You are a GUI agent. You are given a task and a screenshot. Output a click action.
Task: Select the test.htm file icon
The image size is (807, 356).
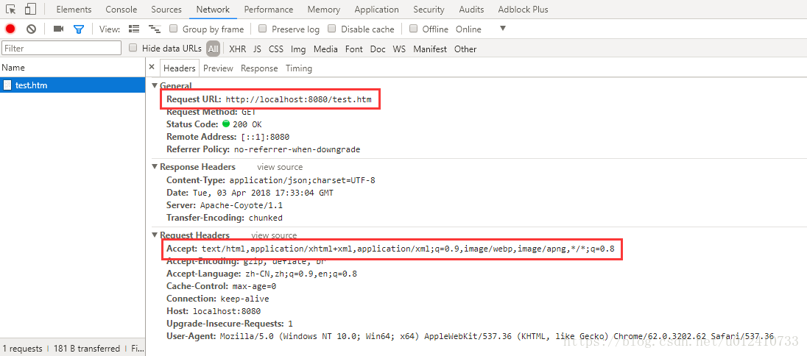(7, 85)
